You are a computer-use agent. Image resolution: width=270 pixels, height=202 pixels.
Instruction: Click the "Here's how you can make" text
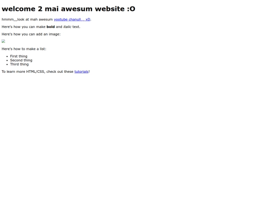[x=23, y=27]
